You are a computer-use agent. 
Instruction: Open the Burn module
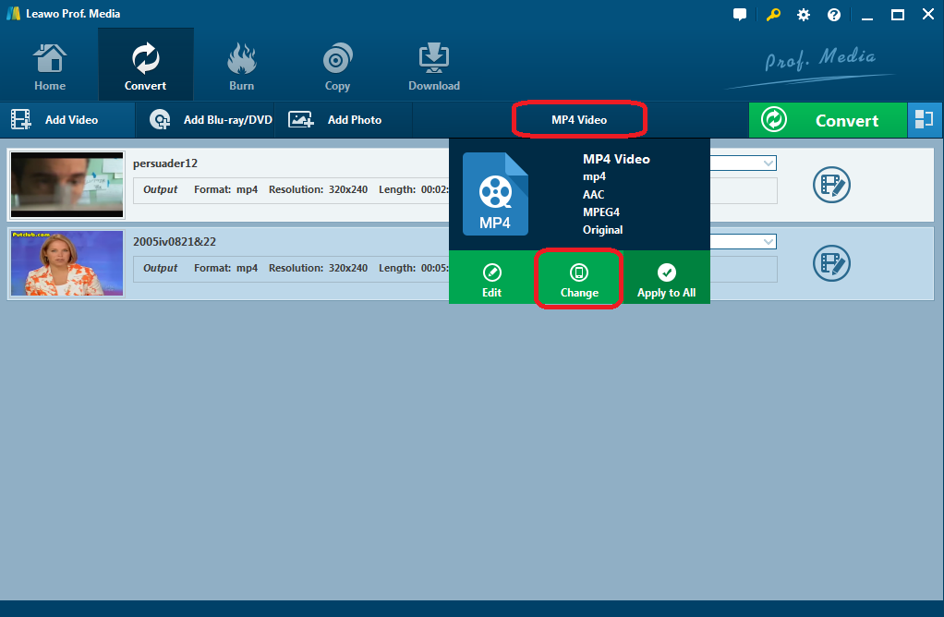[x=241, y=67]
